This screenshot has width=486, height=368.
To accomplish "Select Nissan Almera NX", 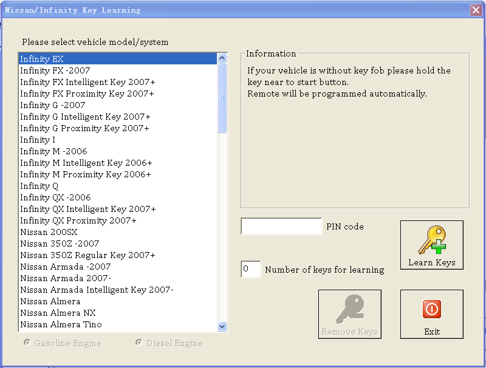I will 118,313.
